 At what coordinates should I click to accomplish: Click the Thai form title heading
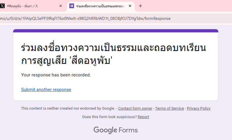click(x=113, y=54)
